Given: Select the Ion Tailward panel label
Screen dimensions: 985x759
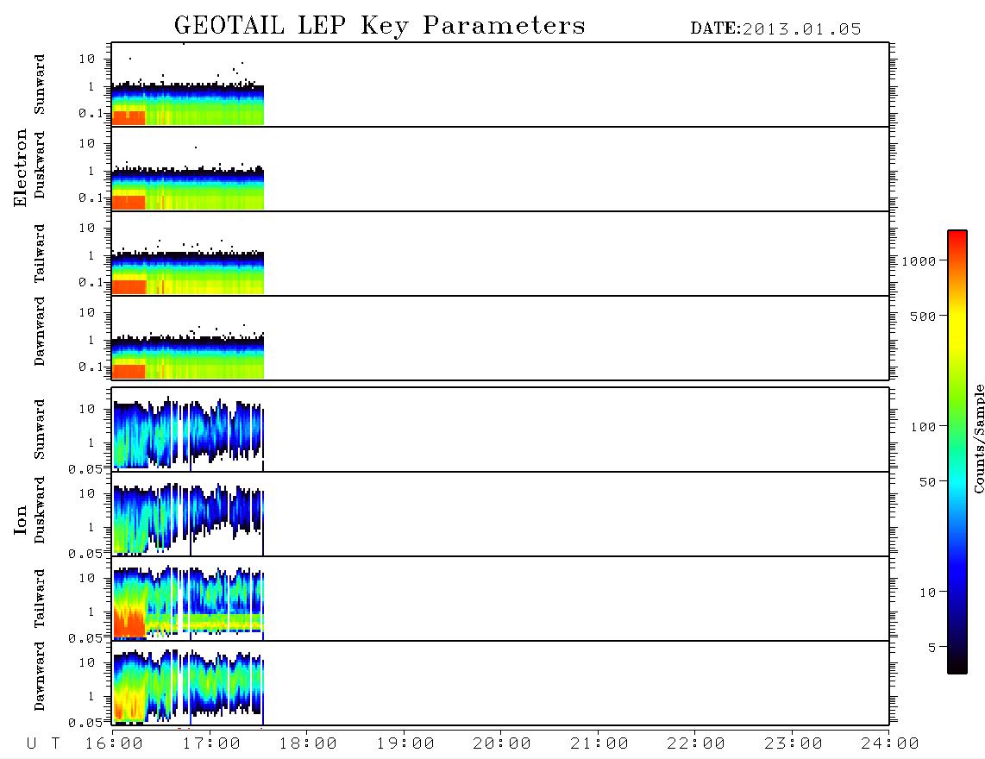Looking at the screenshot, I should 40,599.
